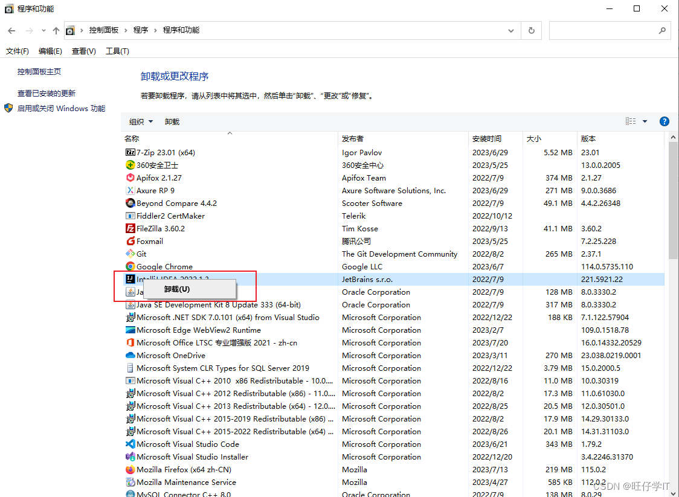Open 启用或关闭 Windows 功能 link
This screenshot has width=679, height=497.
61,108
